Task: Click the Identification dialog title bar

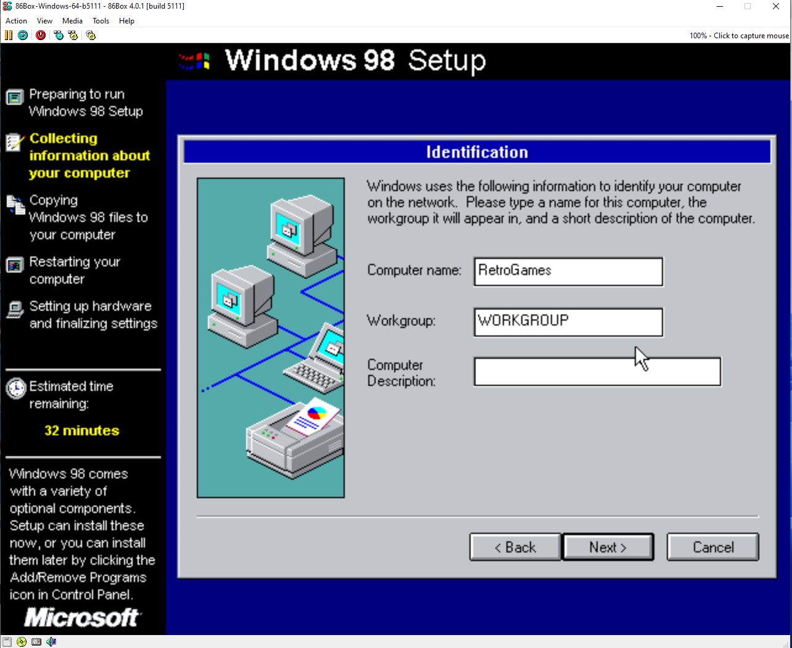Action: pyautogui.click(x=477, y=152)
